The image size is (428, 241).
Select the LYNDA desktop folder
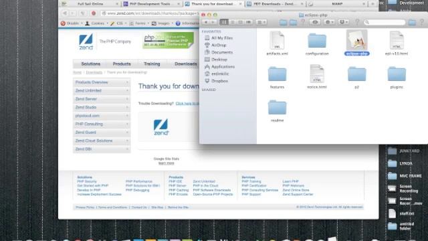point(400,163)
